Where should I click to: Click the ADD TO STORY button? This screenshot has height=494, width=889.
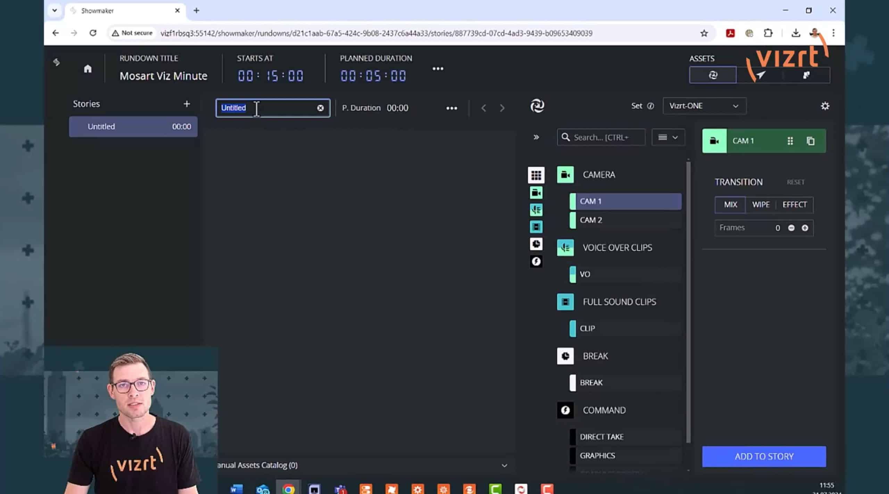[x=764, y=456]
